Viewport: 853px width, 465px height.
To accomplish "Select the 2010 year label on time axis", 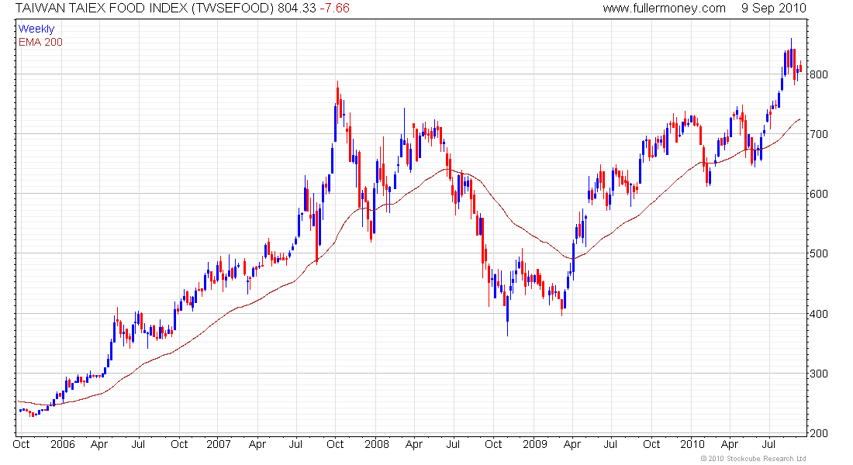I will tap(692, 444).
